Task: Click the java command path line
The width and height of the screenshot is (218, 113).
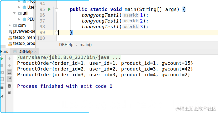Action: point(69,57)
